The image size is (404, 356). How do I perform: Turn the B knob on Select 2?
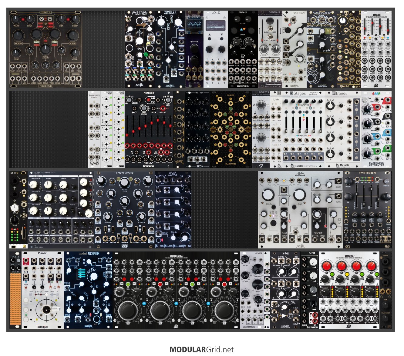(261, 138)
